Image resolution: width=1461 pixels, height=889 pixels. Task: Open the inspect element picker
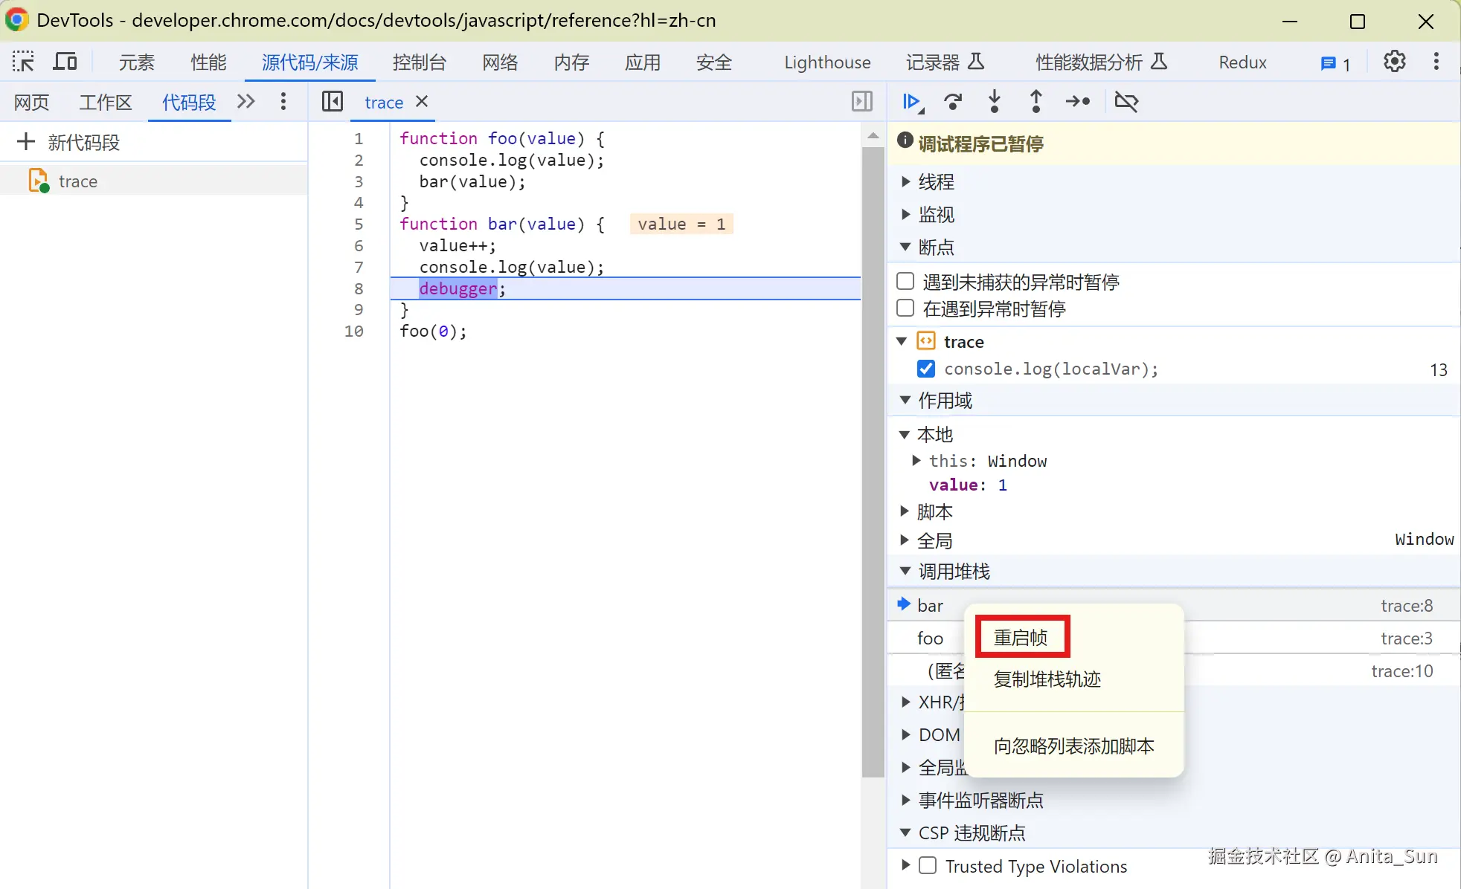[x=23, y=62]
